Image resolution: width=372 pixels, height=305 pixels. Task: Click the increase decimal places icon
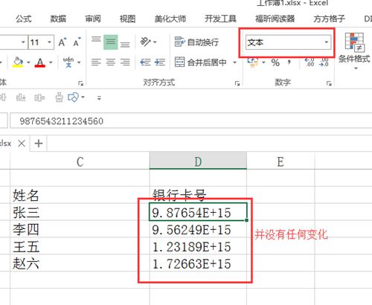[310, 62]
